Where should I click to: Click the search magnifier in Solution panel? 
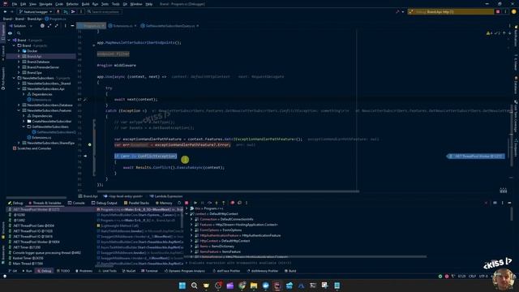click(x=19, y=33)
